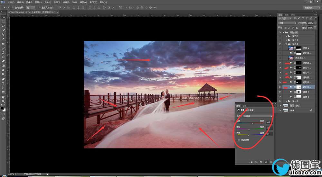Select the Crop tool

(3, 35)
